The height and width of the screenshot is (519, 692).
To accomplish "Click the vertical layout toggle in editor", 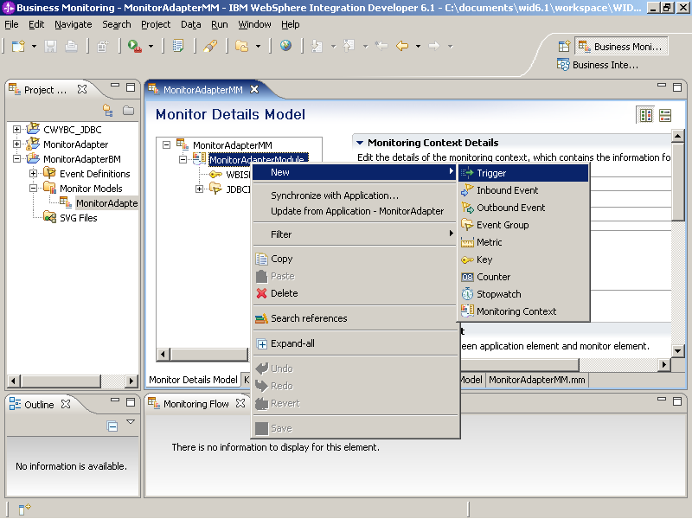I will tap(665, 116).
